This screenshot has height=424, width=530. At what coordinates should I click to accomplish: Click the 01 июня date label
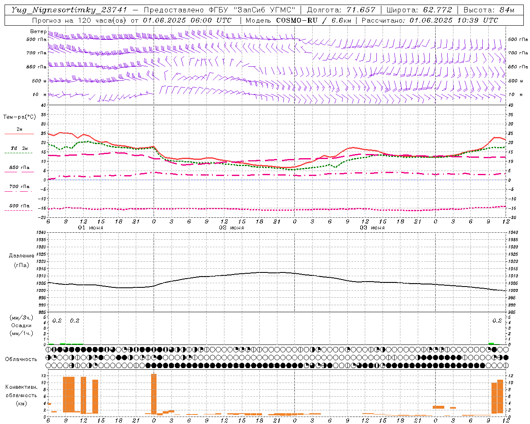[91, 228]
